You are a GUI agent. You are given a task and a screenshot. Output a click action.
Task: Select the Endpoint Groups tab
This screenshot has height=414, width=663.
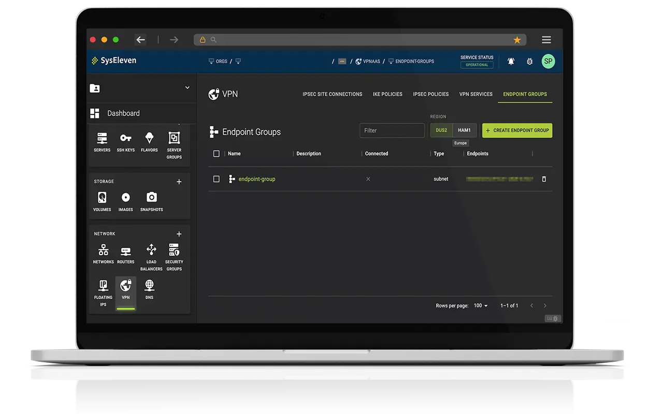coord(525,94)
